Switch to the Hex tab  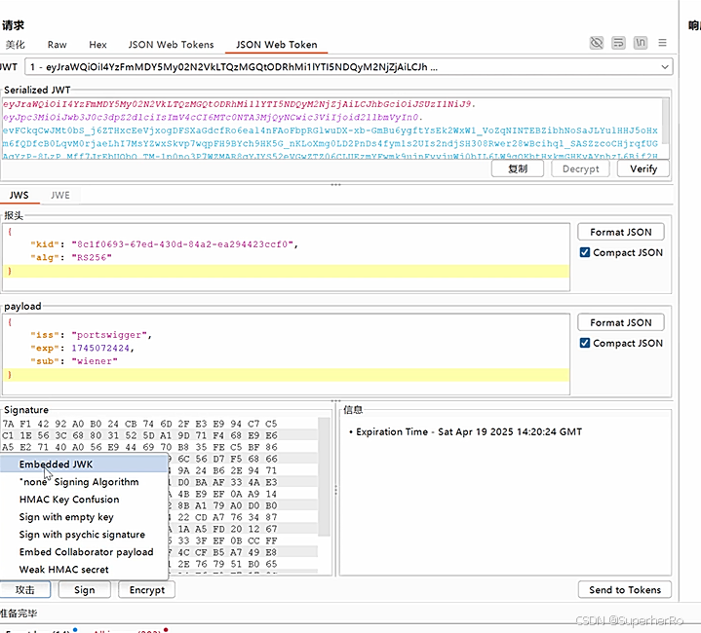[x=97, y=45]
